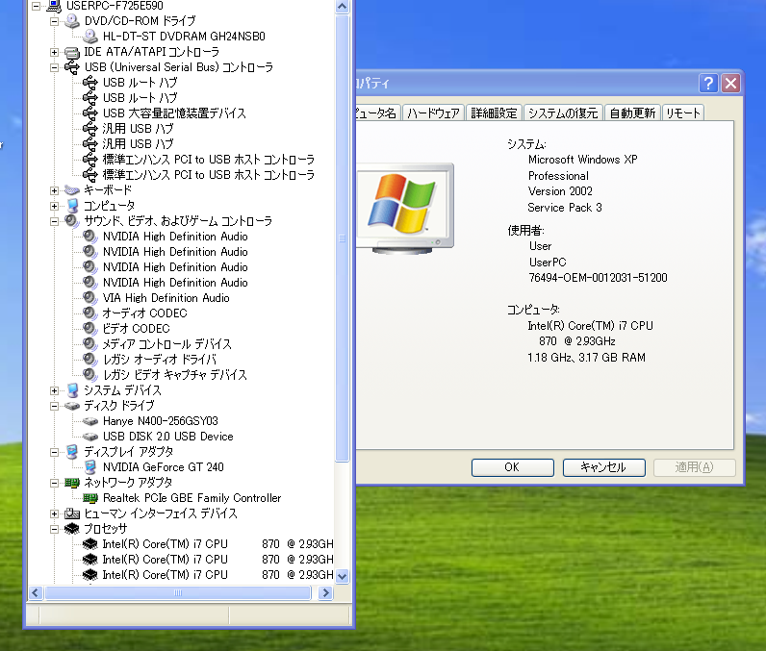Screen dimensions: 766x651
Task: Collapse the DVD/CD-ROM ドライブ node
Action: pyautogui.click(x=54, y=21)
